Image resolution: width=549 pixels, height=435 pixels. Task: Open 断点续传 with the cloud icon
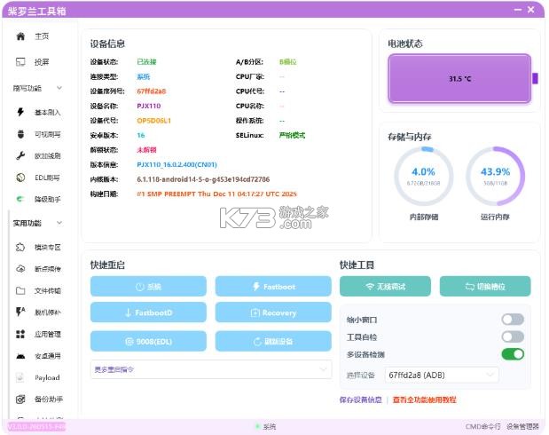pos(38,269)
